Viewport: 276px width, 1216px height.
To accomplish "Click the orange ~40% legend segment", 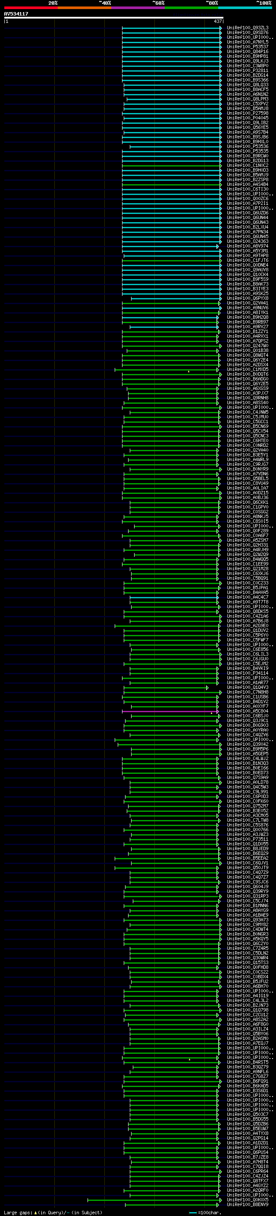I will pos(85,8).
